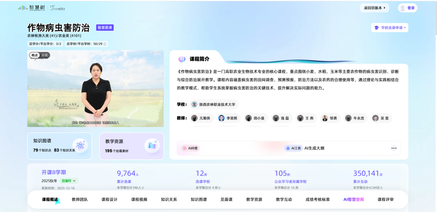437x212 pixels.
Task: Go to the 教师团队 tab
Action: (80, 199)
